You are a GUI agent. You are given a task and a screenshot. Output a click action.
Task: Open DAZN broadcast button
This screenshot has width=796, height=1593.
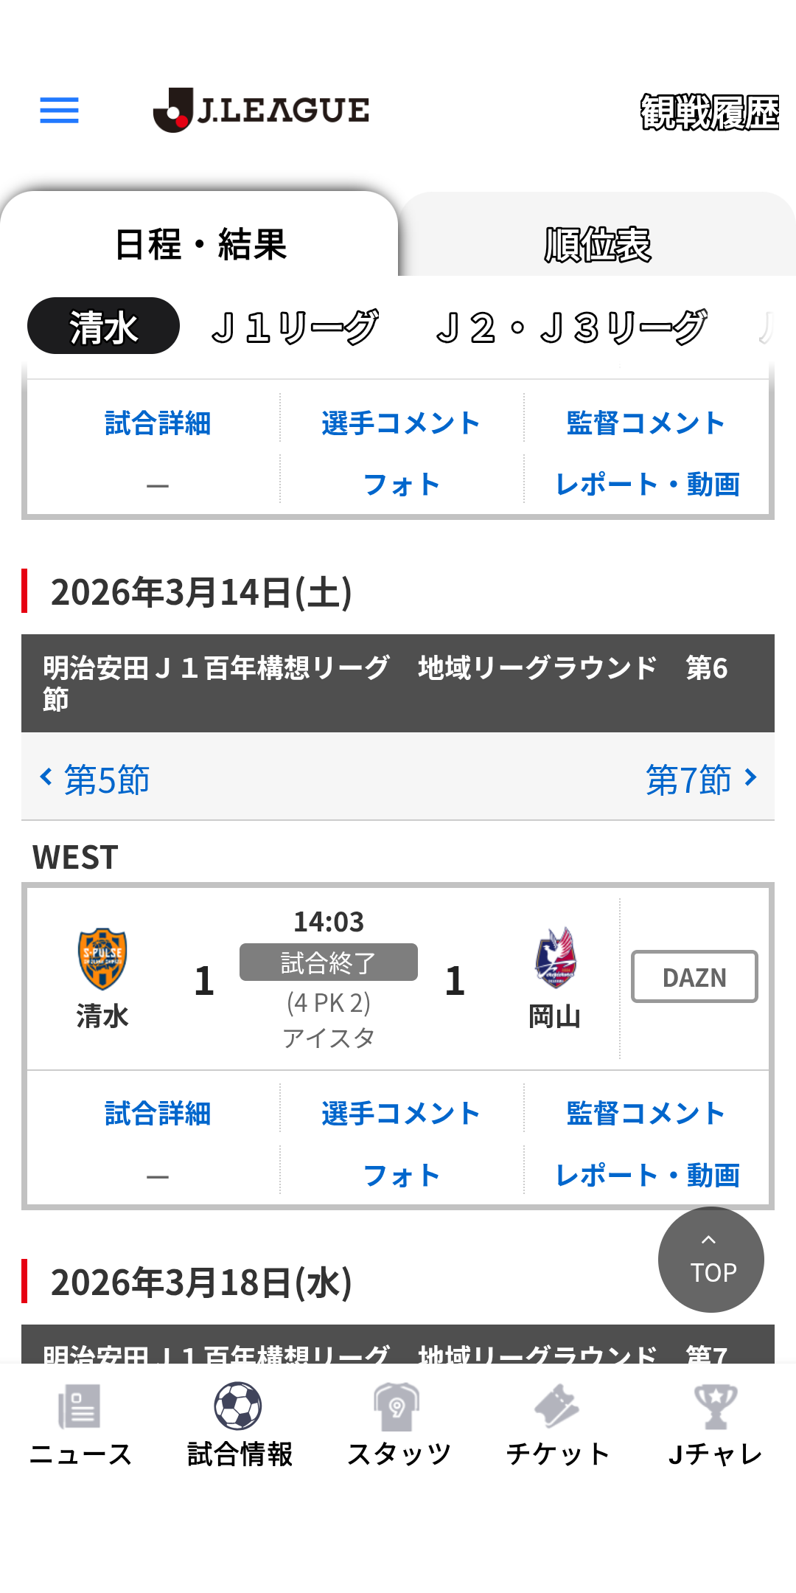694,976
